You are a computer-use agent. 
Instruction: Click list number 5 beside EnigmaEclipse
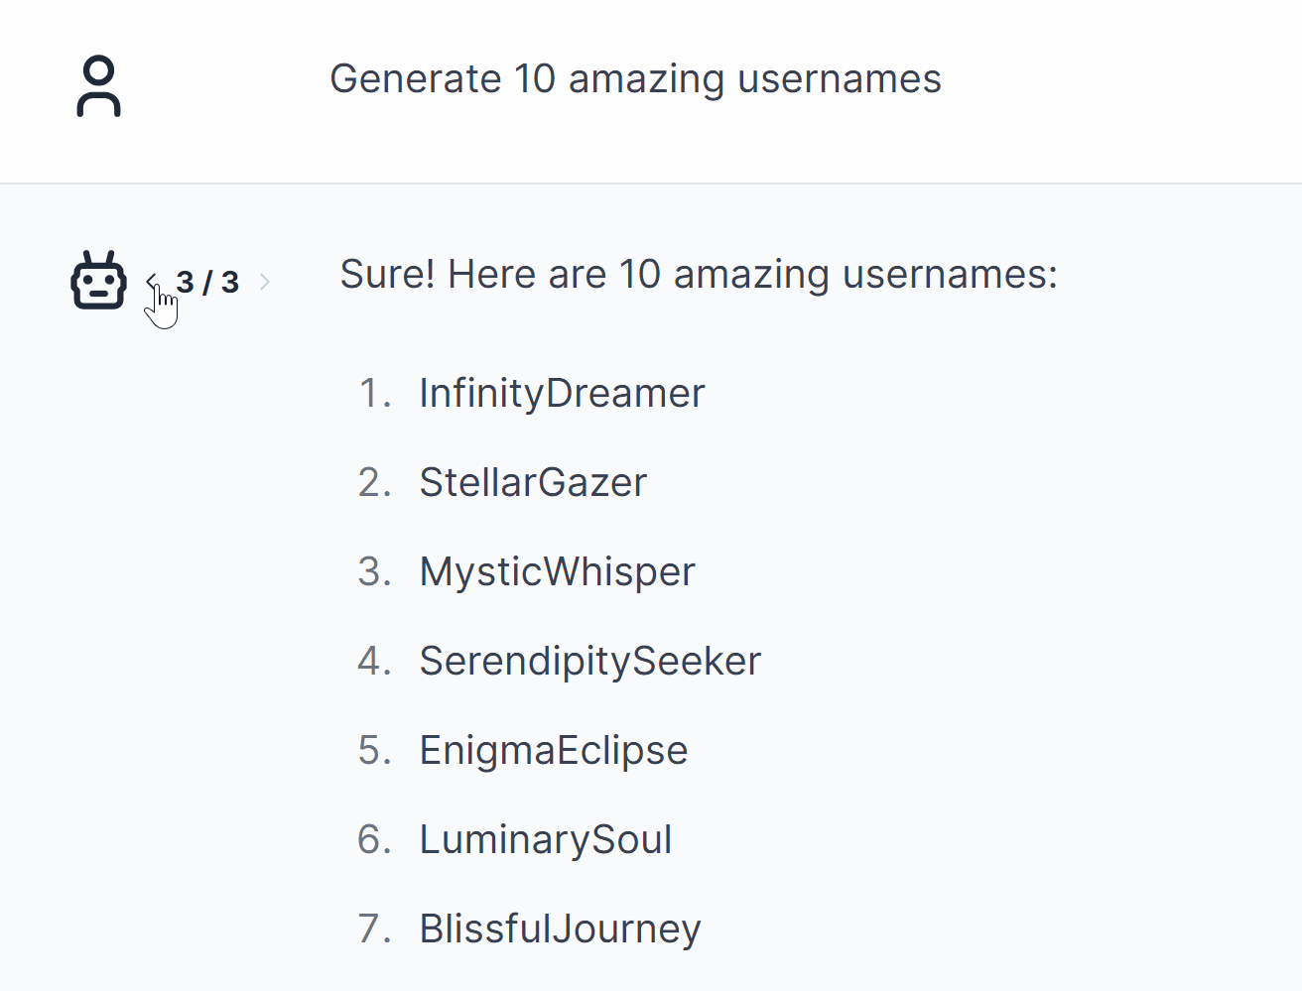[x=374, y=751]
